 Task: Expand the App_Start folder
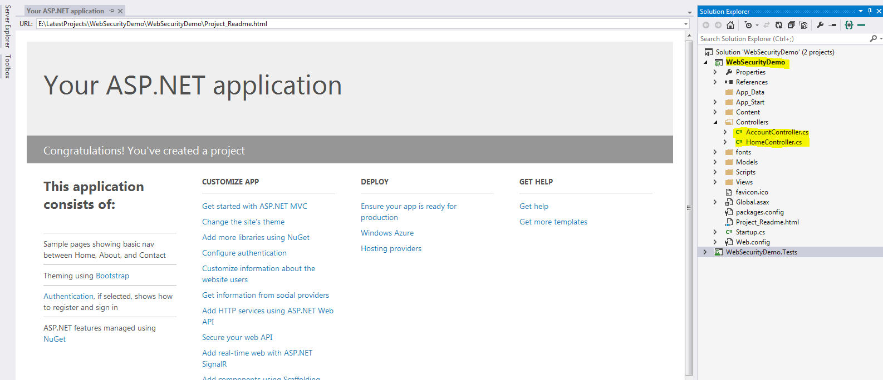[x=715, y=102]
